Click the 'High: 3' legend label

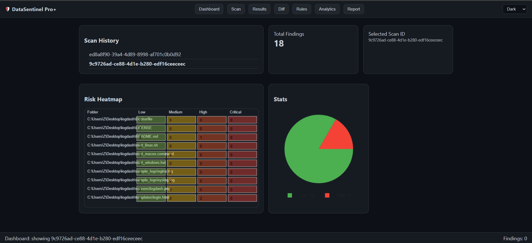pos(344,195)
